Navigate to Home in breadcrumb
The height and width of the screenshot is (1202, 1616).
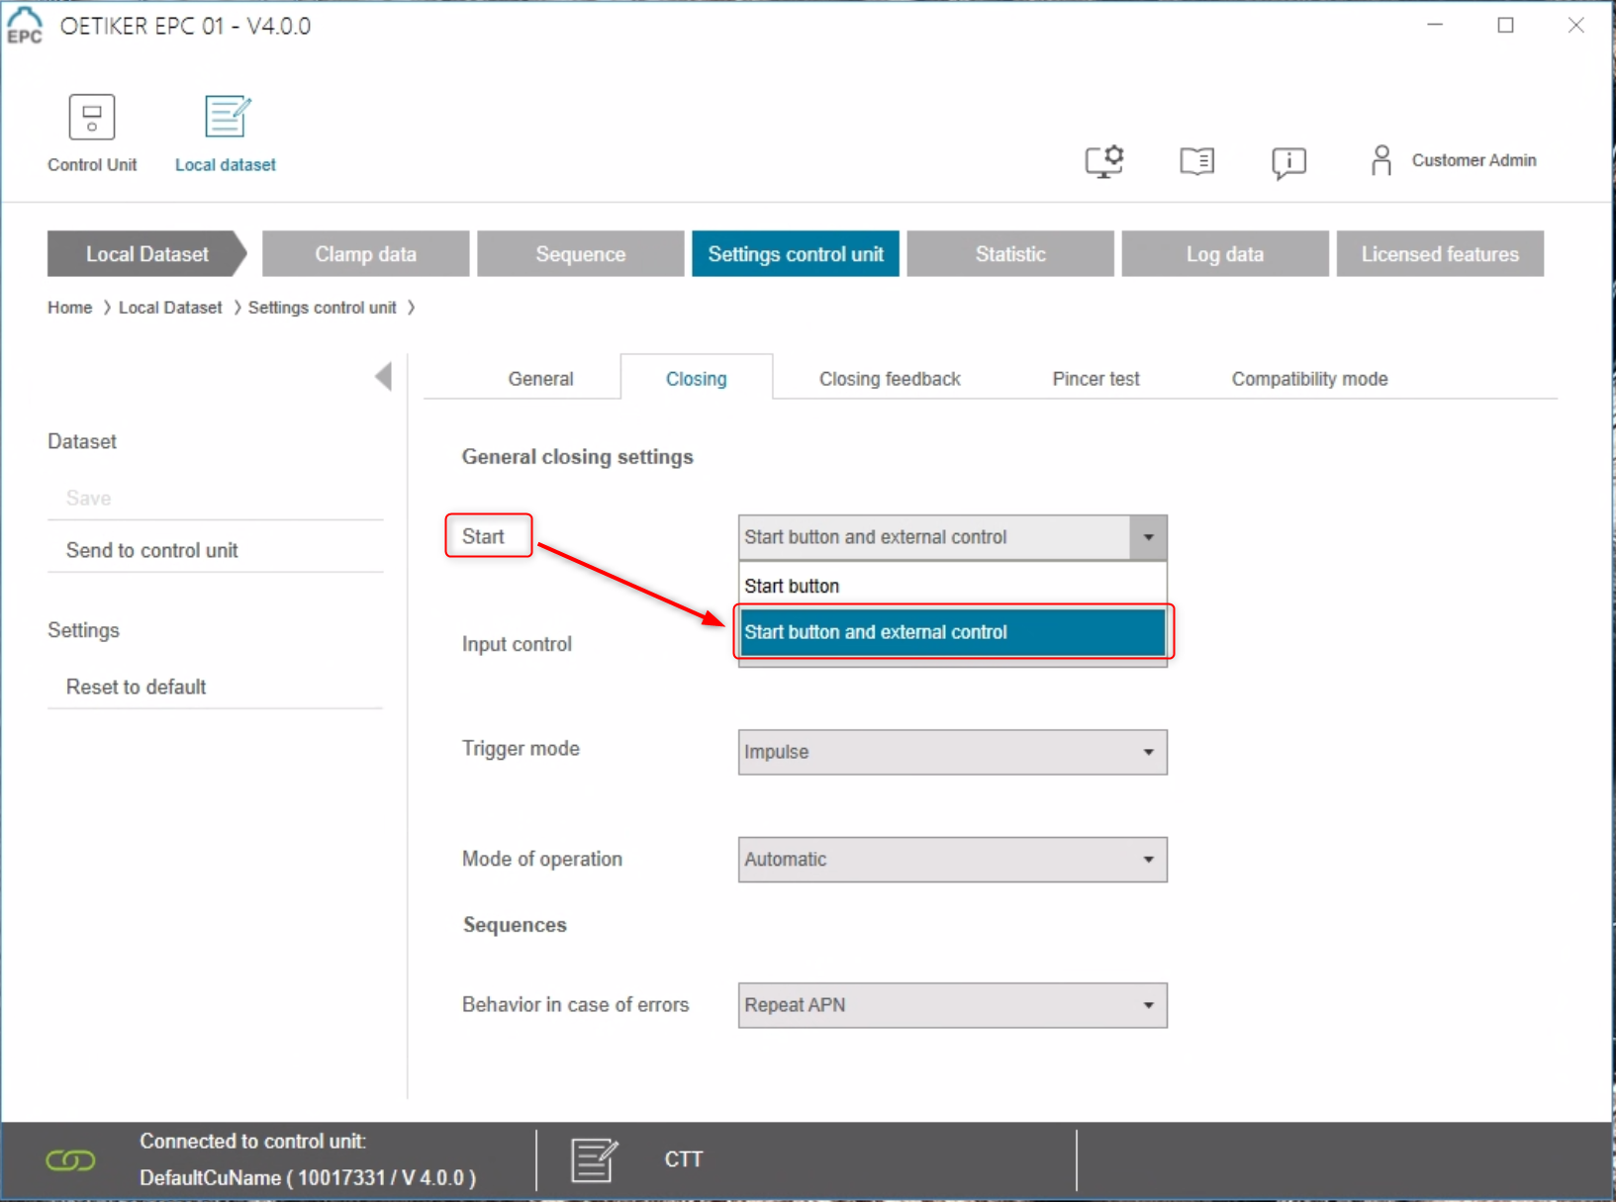point(69,308)
